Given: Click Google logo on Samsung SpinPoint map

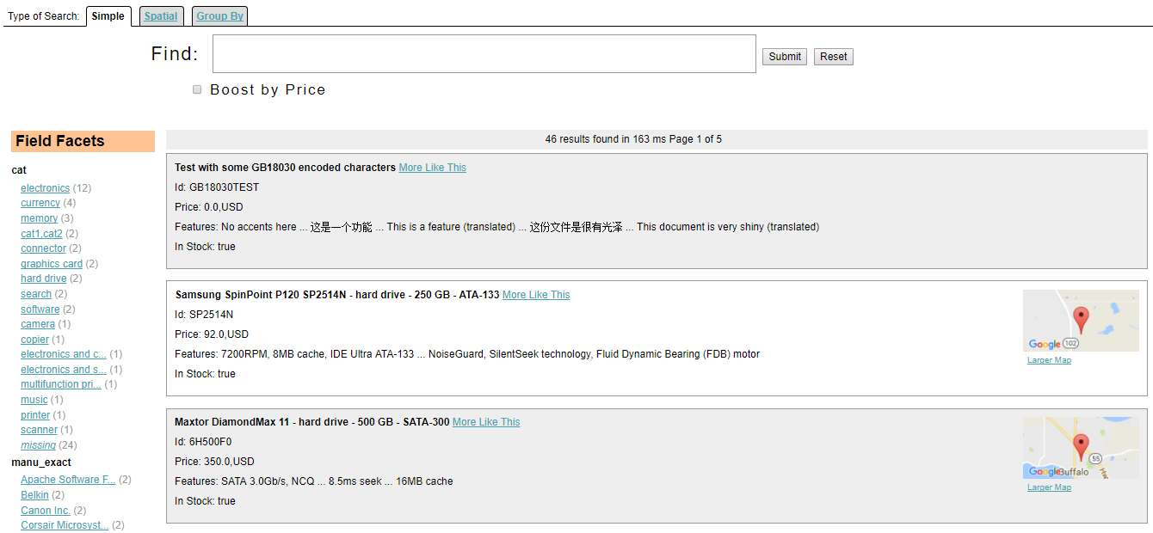Looking at the screenshot, I should point(1045,345).
